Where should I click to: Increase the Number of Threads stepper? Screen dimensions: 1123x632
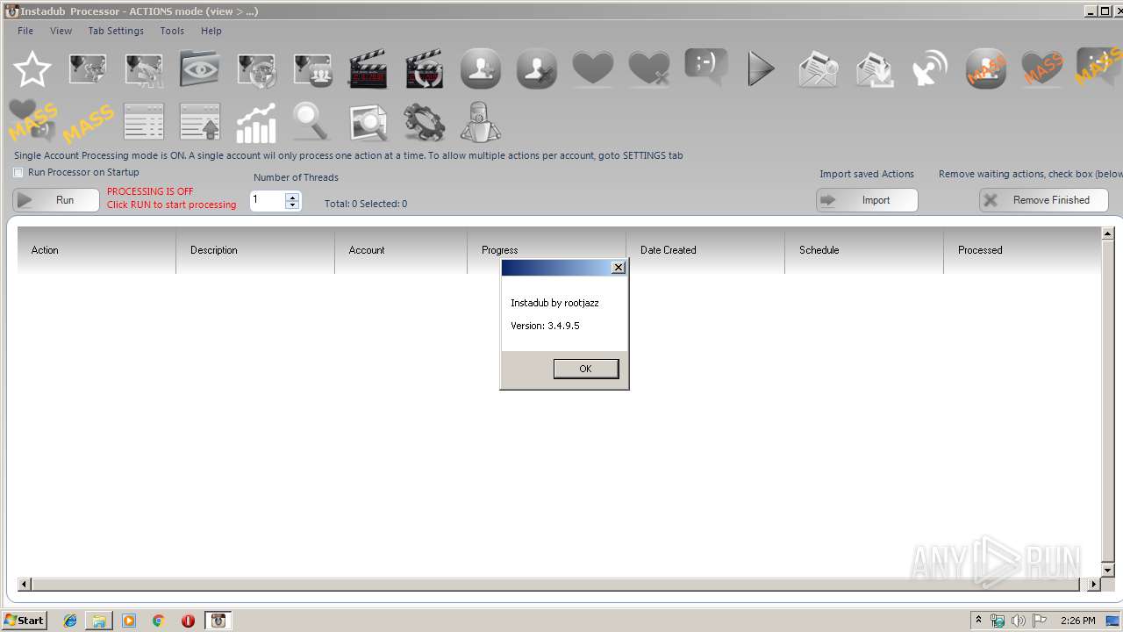click(x=293, y=197)
